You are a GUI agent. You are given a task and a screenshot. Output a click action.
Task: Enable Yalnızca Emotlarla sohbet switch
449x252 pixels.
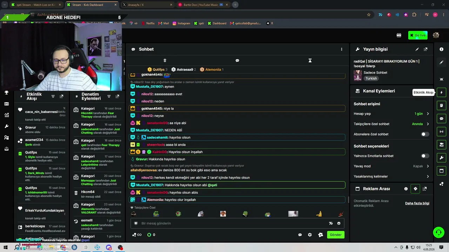425,156
